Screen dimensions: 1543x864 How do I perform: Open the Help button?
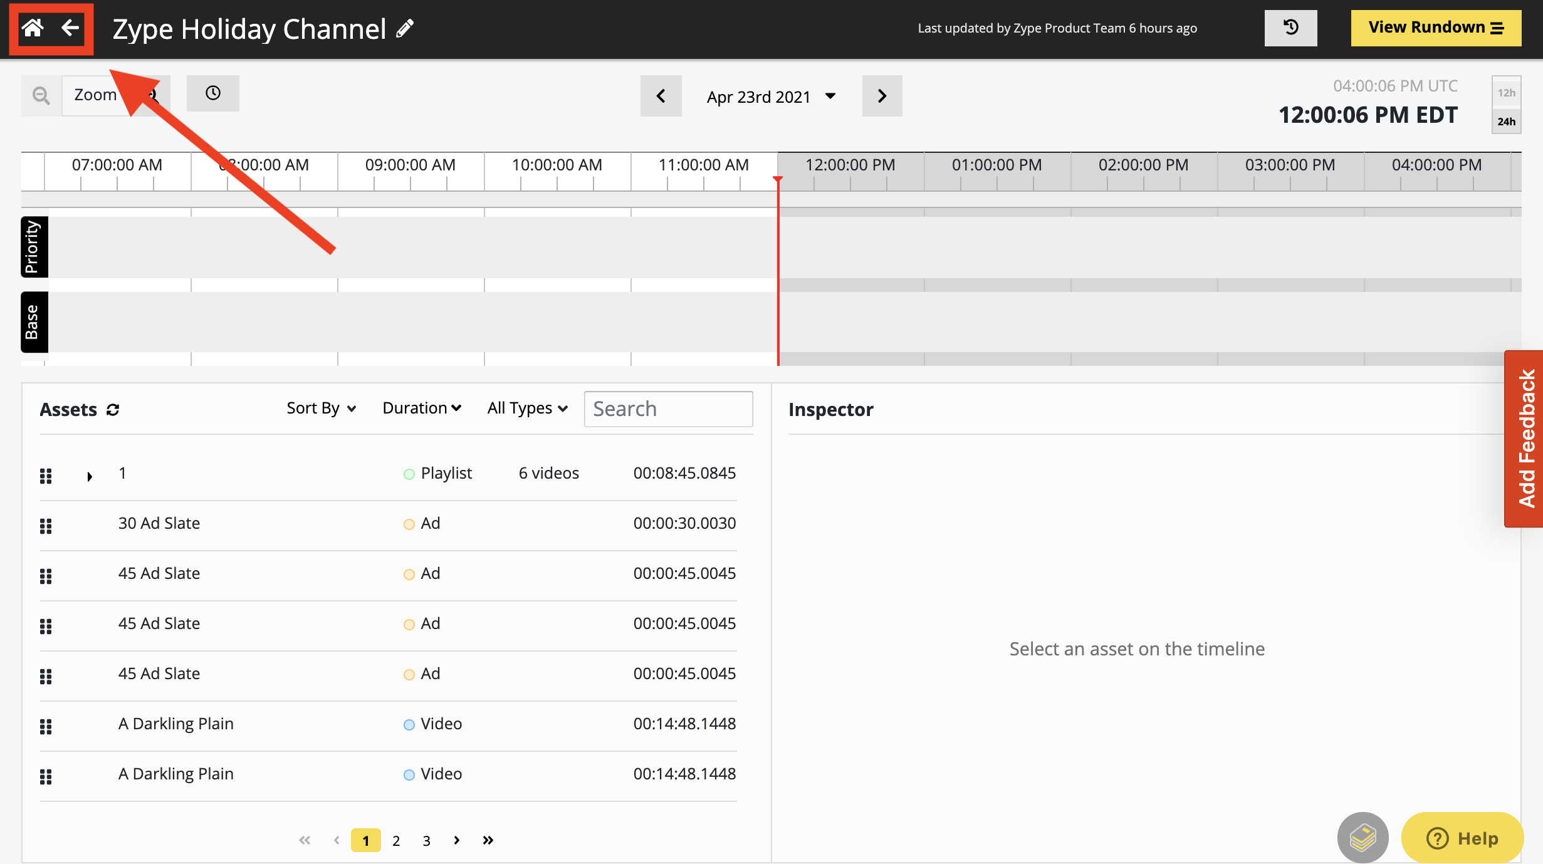[1462, 838]
